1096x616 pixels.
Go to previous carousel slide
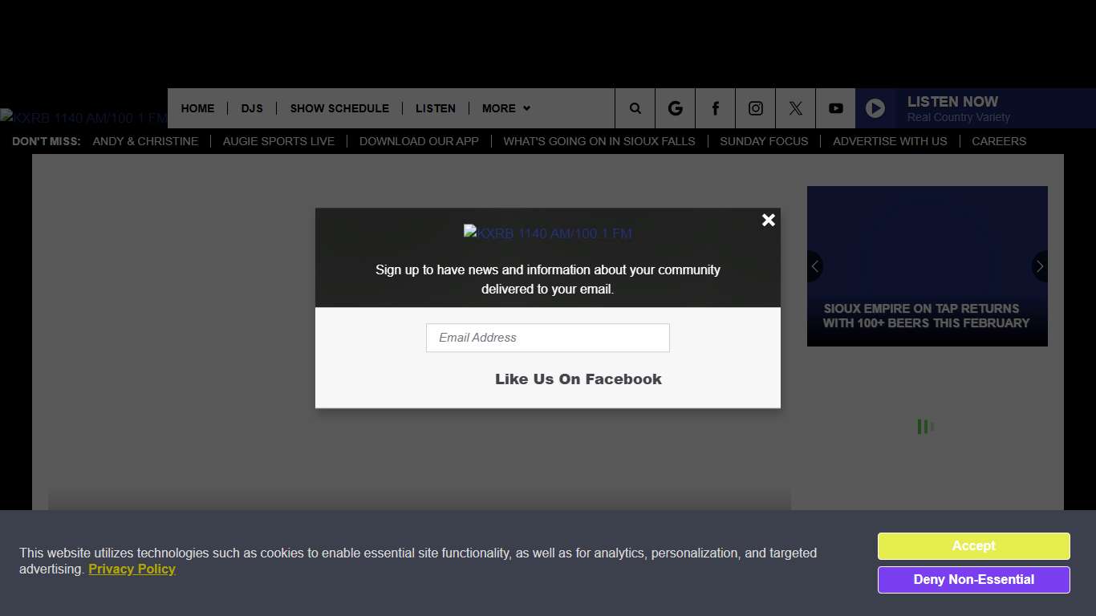click(x=815, y=266)
